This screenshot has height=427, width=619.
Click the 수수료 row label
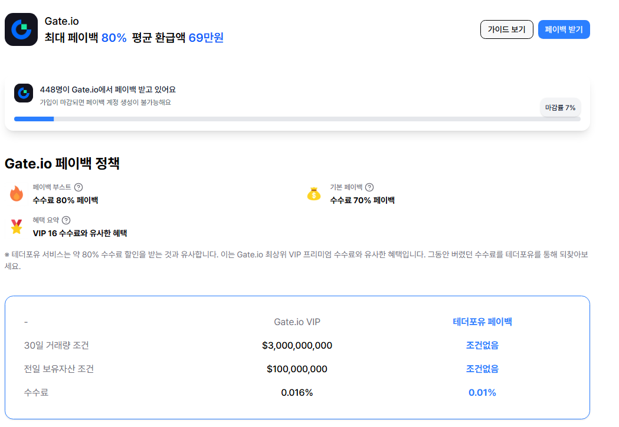36,393
